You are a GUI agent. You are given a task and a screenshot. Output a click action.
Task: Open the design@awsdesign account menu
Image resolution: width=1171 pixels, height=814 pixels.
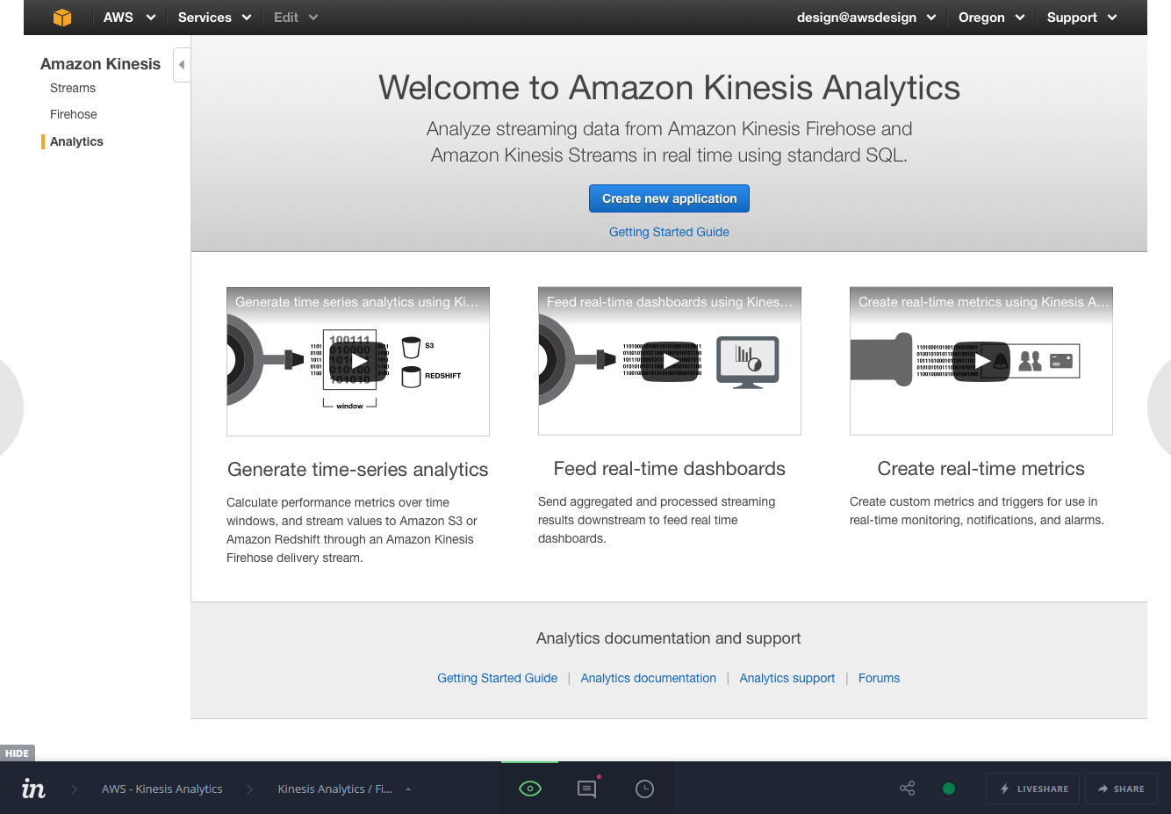(866, 18)
